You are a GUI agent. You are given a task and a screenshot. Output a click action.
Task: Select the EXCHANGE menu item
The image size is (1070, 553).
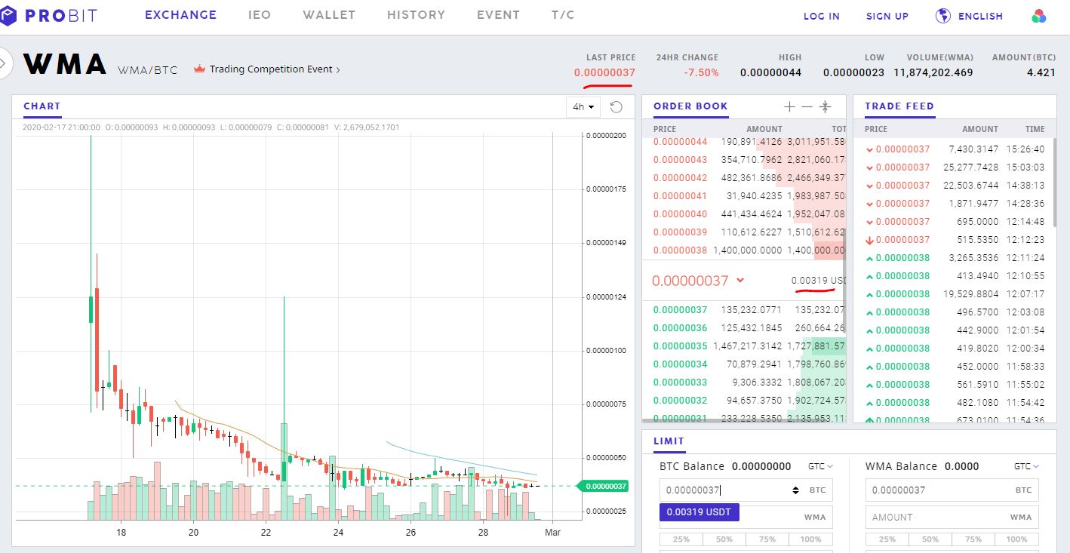click(180, 14)
